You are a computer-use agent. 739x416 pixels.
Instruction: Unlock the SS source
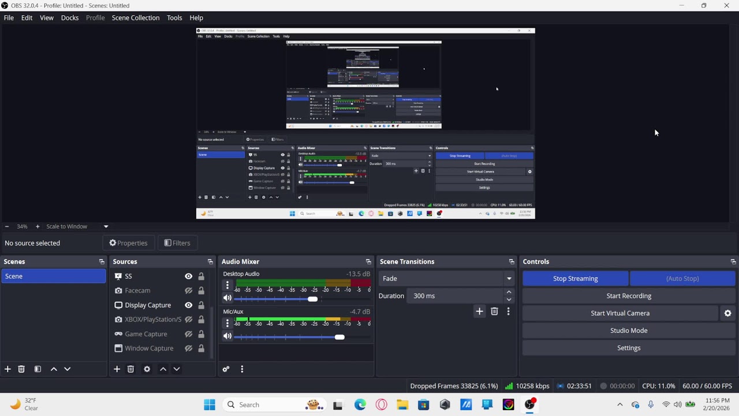point(201,276)
